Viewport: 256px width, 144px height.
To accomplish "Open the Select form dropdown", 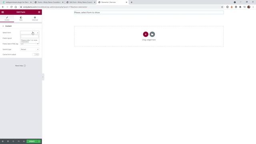I will (30, 33).
